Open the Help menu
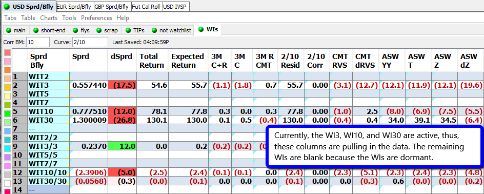This screenshot has width=484, height=194. point(123,18)
